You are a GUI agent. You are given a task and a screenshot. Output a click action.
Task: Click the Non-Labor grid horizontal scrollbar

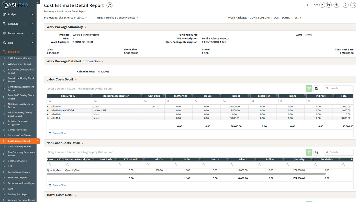pos(186,174)
